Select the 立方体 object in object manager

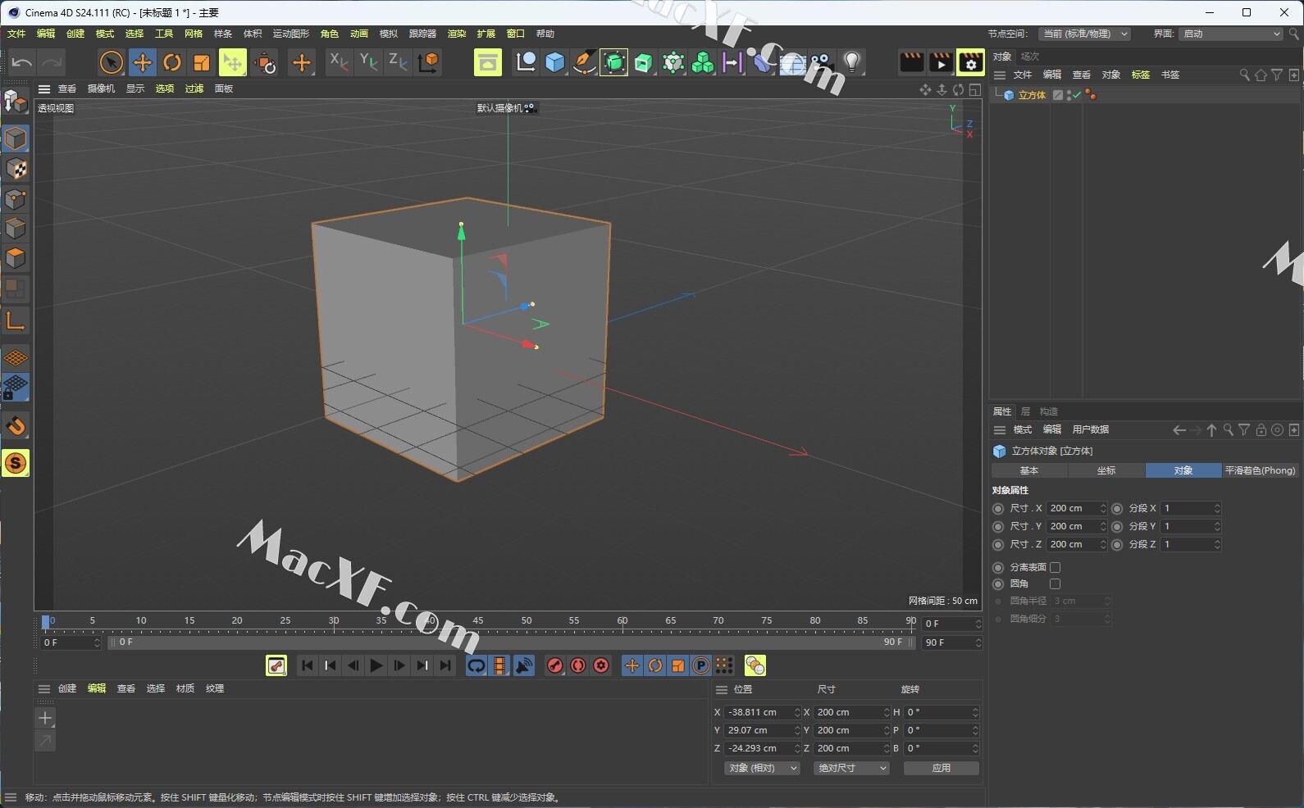[1032, 95]
